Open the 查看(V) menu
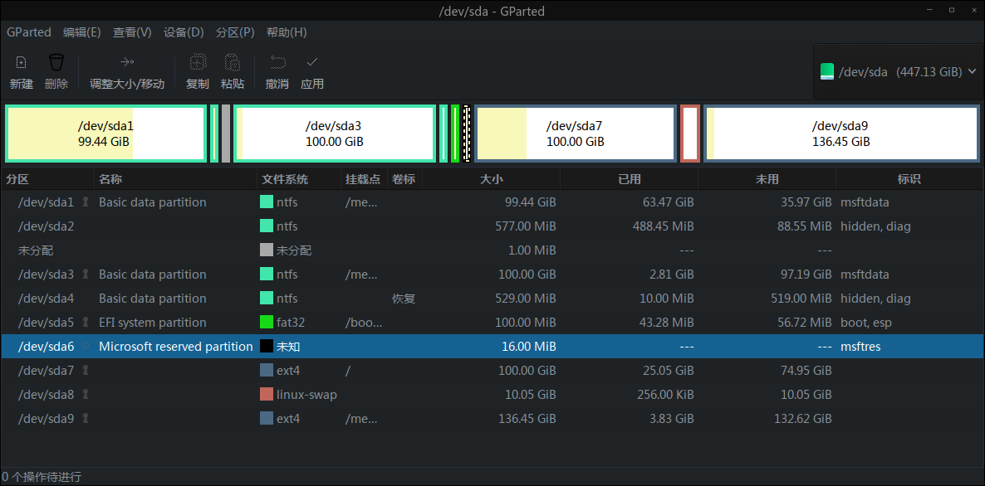 (131, 32)
